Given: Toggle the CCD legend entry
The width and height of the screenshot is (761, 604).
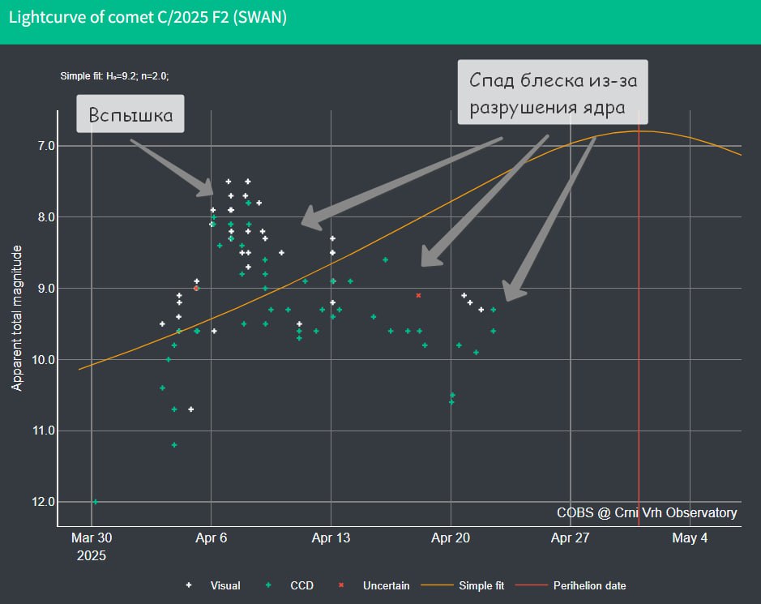Looking at the screenshot, I should point(289,585).
